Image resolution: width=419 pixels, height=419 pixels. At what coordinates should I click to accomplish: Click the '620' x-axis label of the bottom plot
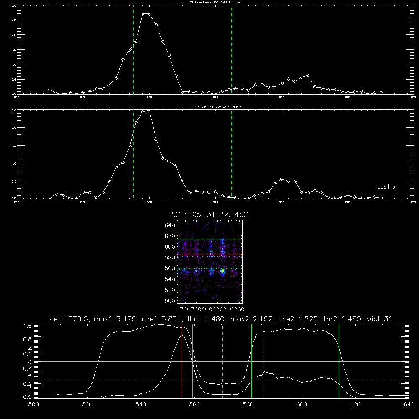pos(356,405)
